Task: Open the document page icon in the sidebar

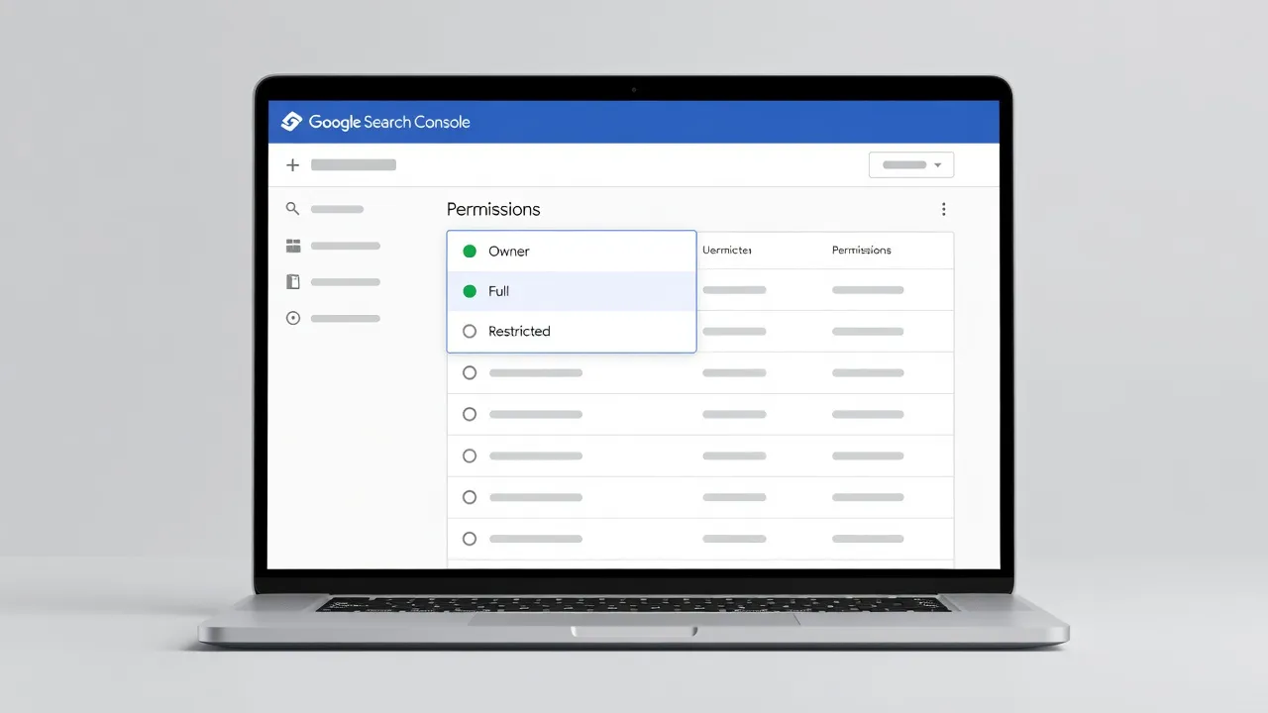Action: (x=292, y=282)
